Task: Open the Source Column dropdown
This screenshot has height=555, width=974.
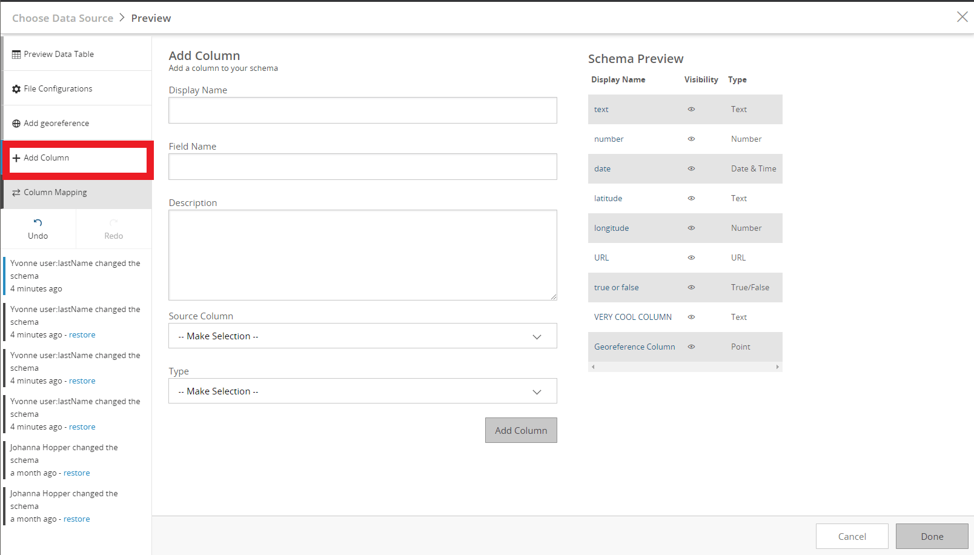Action: tap(362, 336)
